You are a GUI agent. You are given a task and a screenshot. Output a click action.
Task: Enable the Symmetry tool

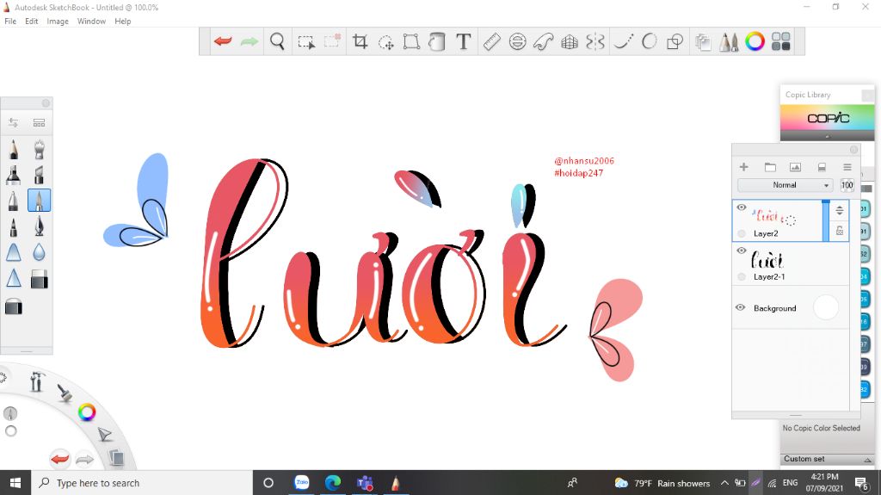click(x=595, y=41)
